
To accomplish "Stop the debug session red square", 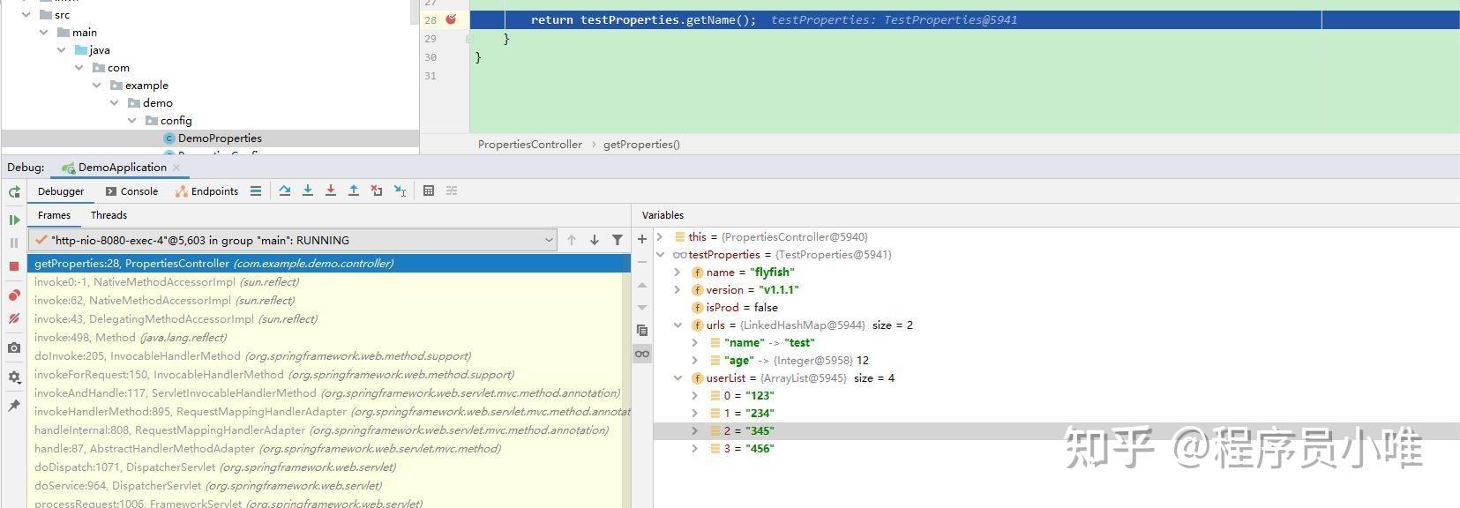I will [14, 265].
